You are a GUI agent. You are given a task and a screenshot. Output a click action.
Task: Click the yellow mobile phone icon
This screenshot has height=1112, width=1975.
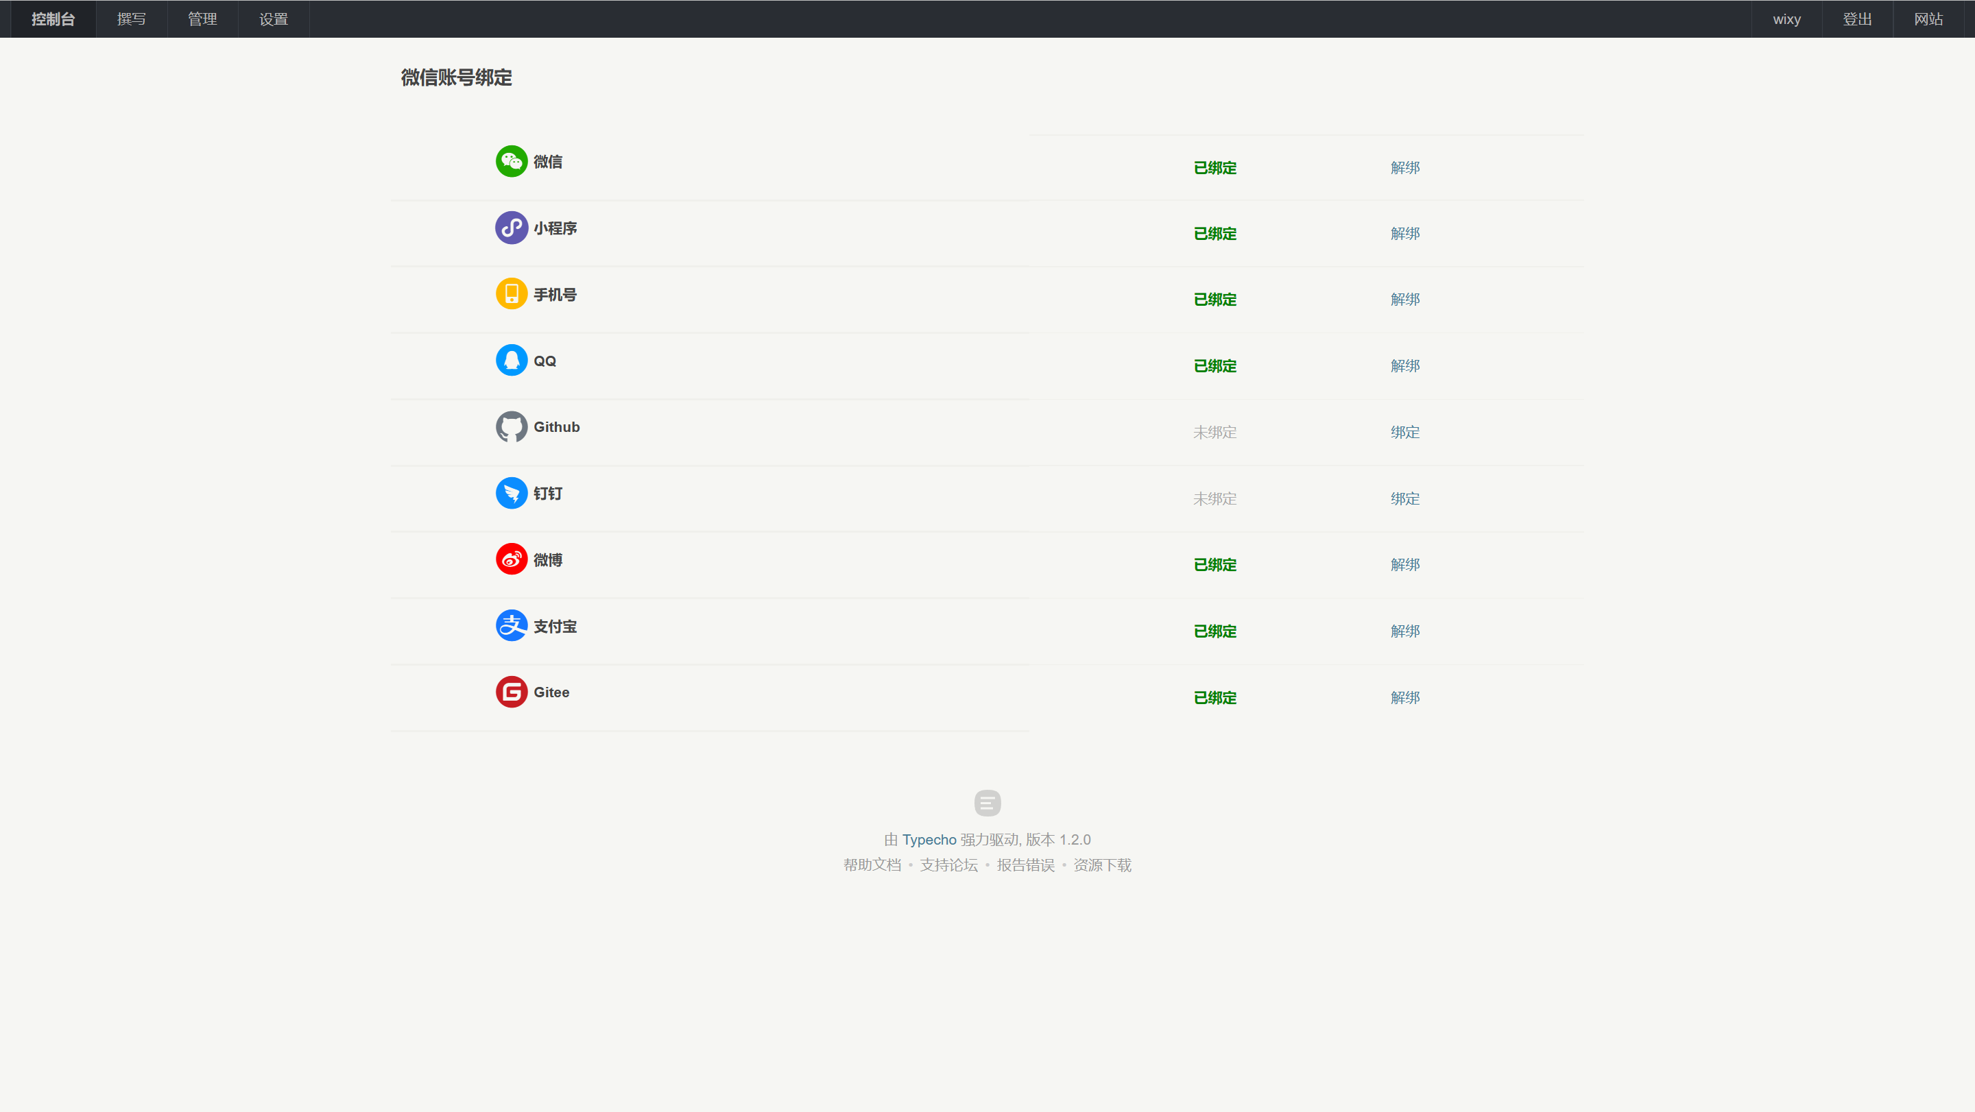pyautogui.click(x=512, y=293)
